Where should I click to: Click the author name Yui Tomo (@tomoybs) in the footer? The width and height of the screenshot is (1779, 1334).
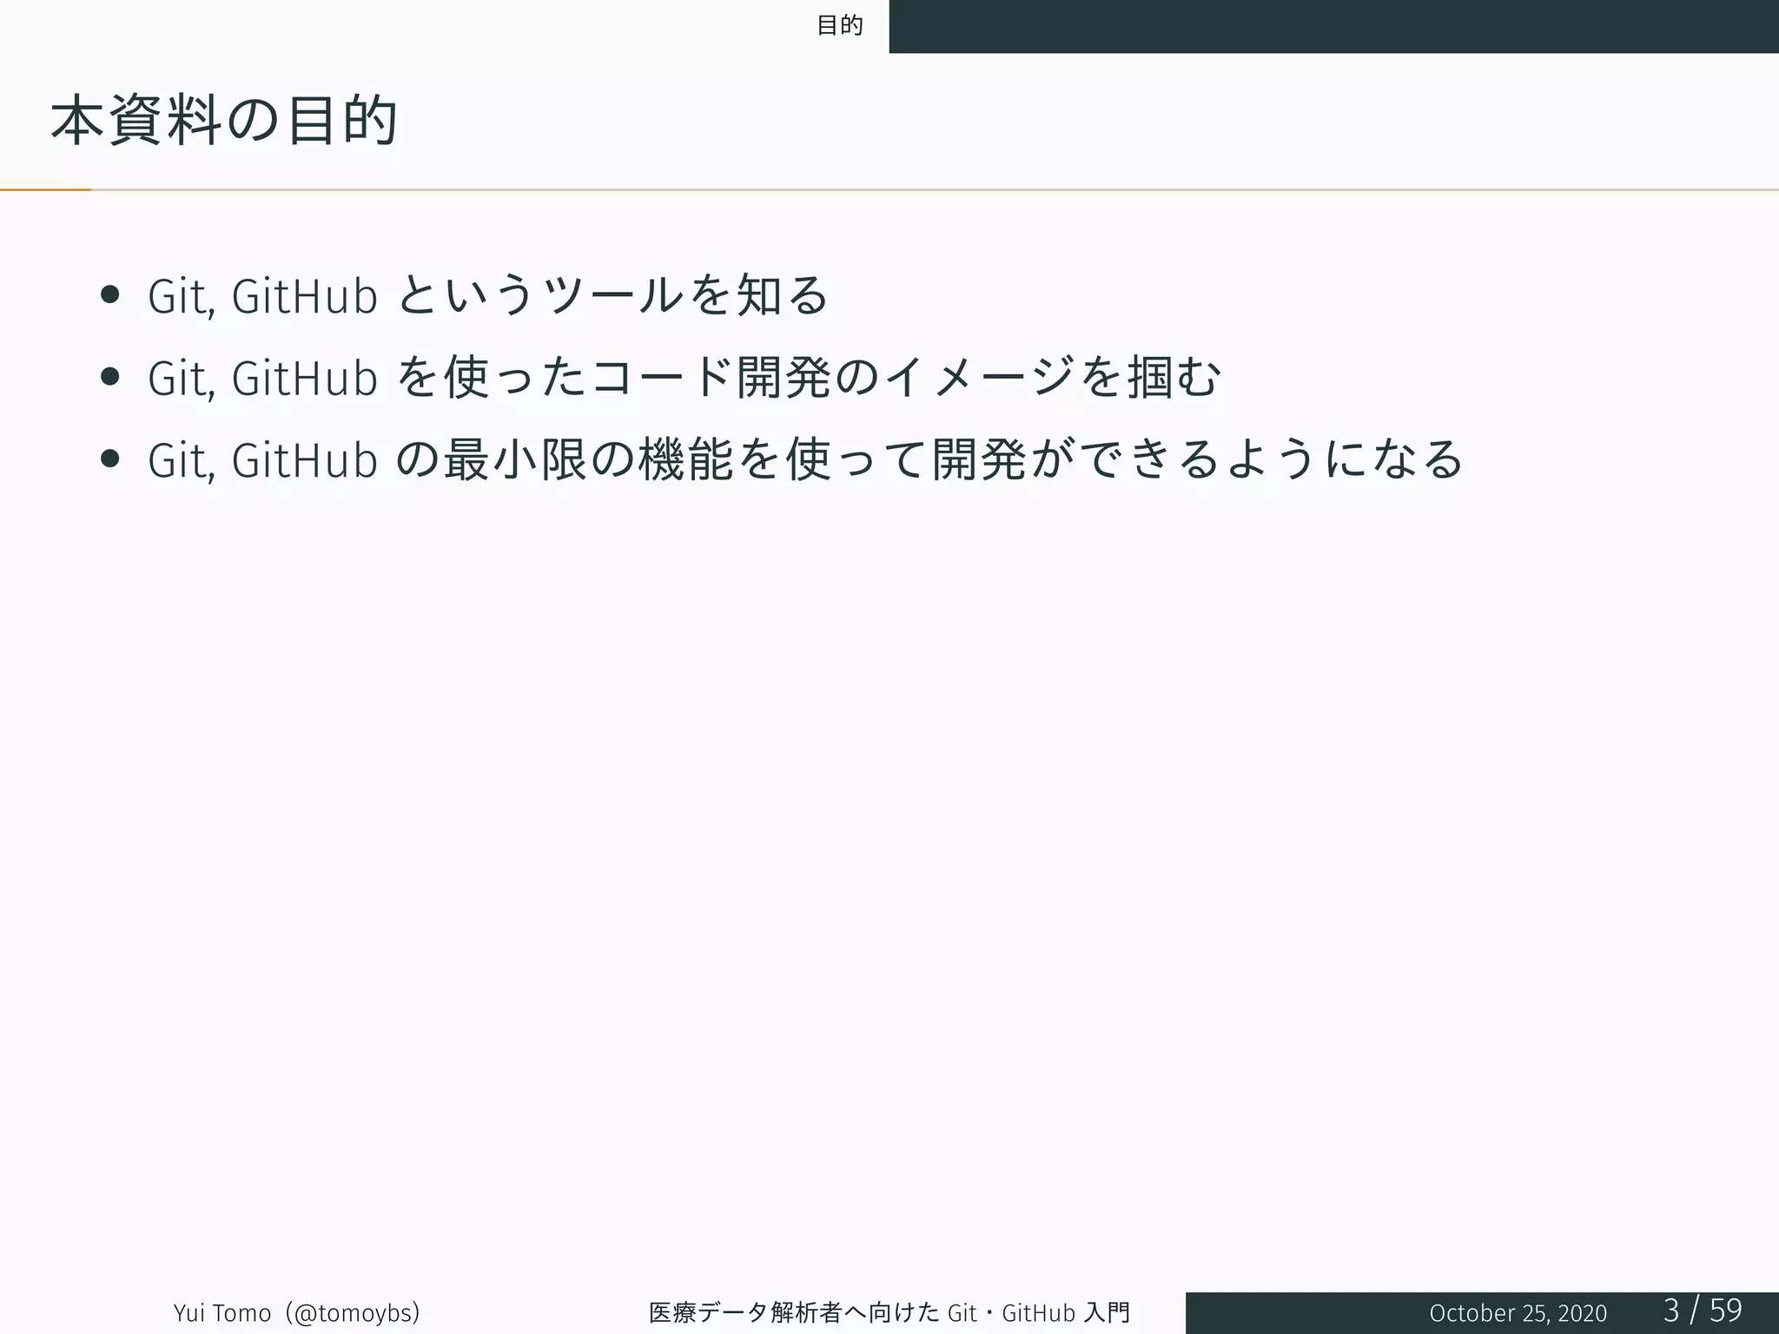297,1312
